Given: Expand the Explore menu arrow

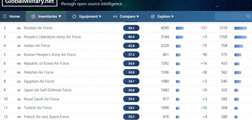Looking at the screenshot, I should [173, 16].
